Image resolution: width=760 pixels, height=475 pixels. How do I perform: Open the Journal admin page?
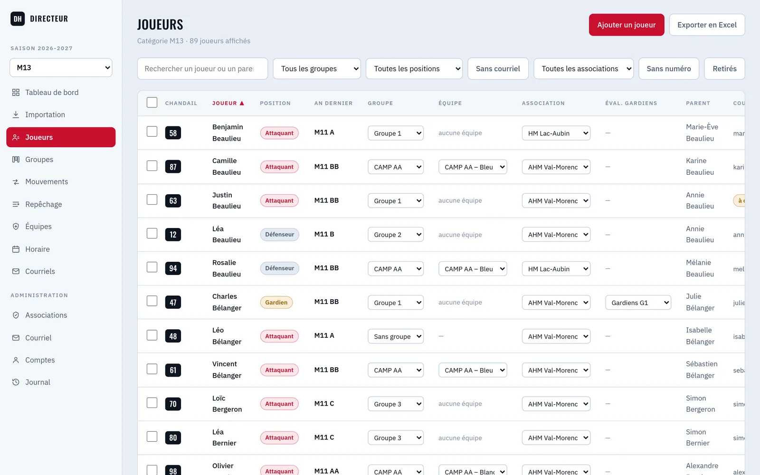point(61,382)
